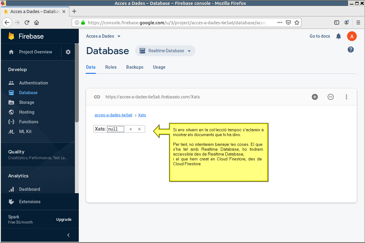Open Storage section
365x243 pixels.
click(x=26, y=102)
